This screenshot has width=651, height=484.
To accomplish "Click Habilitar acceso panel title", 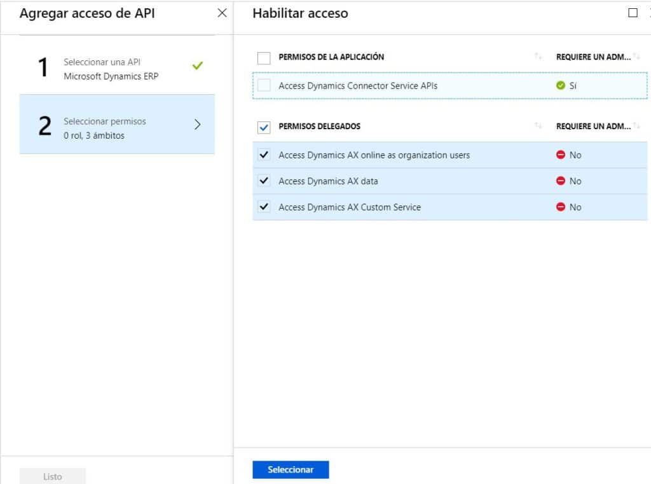I will (300, 13).
